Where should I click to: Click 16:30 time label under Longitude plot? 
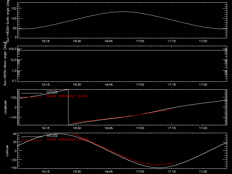[x=77, y=128]
